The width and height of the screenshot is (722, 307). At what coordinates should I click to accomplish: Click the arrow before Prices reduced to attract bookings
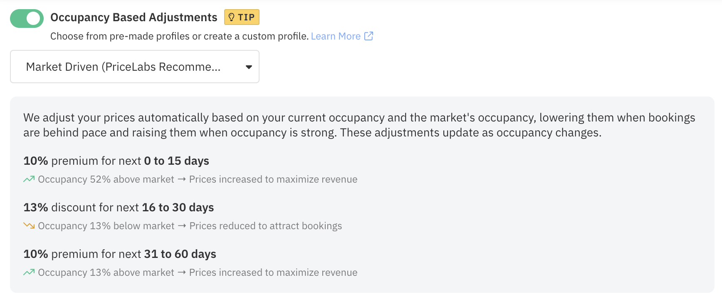click(x=182, y=226)
